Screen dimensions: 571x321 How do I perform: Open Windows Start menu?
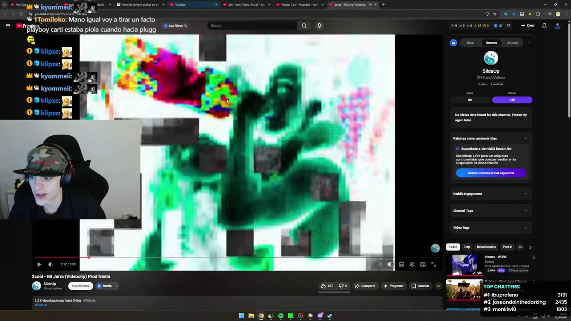coord(241,316)
